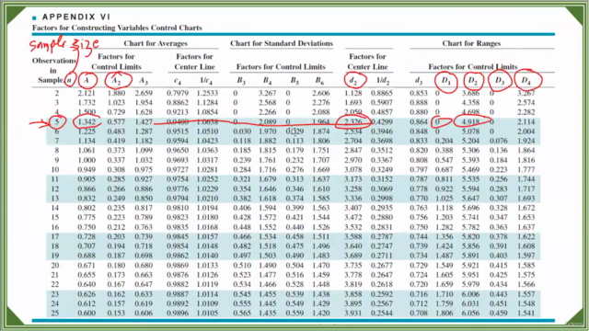Click the D4 value 1.541
Image resolution: width=589 pixels, height=331 pixels.
(x=525, y=314)
